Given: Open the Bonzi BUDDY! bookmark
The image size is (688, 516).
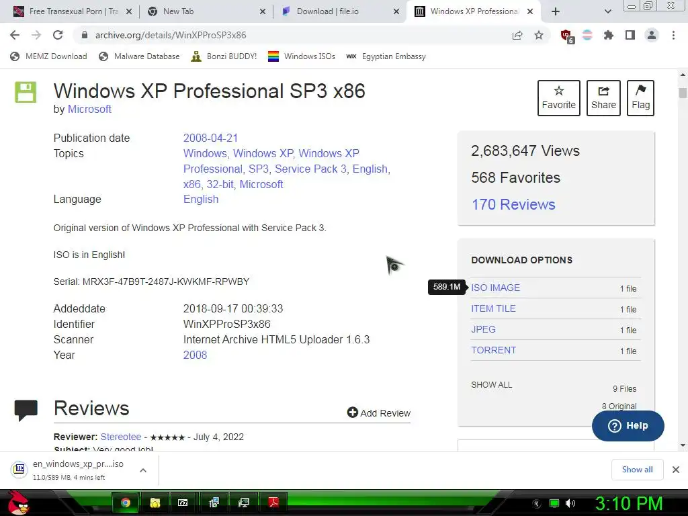Looking at the screenshot, I should click(224, 56).
